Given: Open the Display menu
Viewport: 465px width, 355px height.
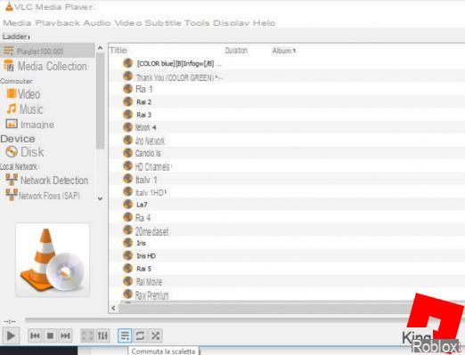Looking at the screenshot, I should [231, 23].
